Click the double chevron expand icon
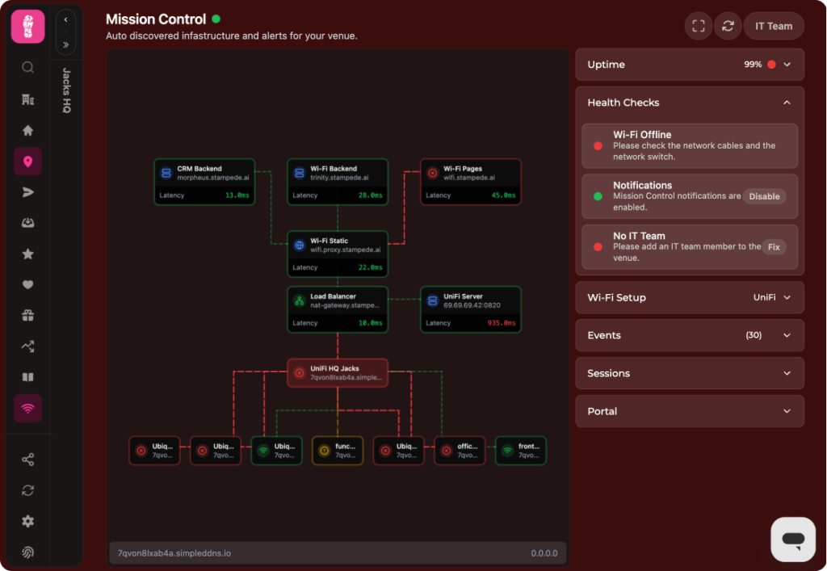This screenshot has width=827, height=571. [66, 44]
